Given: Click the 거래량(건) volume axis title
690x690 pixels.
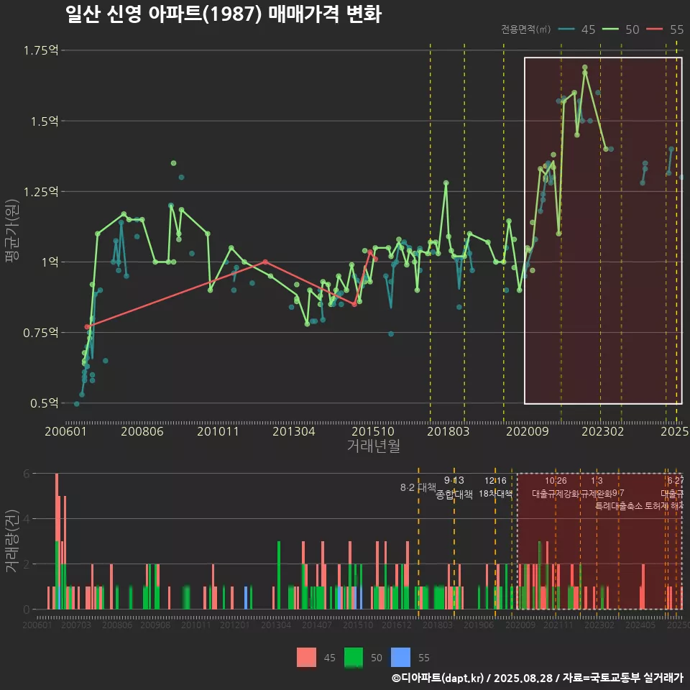Looking at the screenshot, I should tap(12, 541).
